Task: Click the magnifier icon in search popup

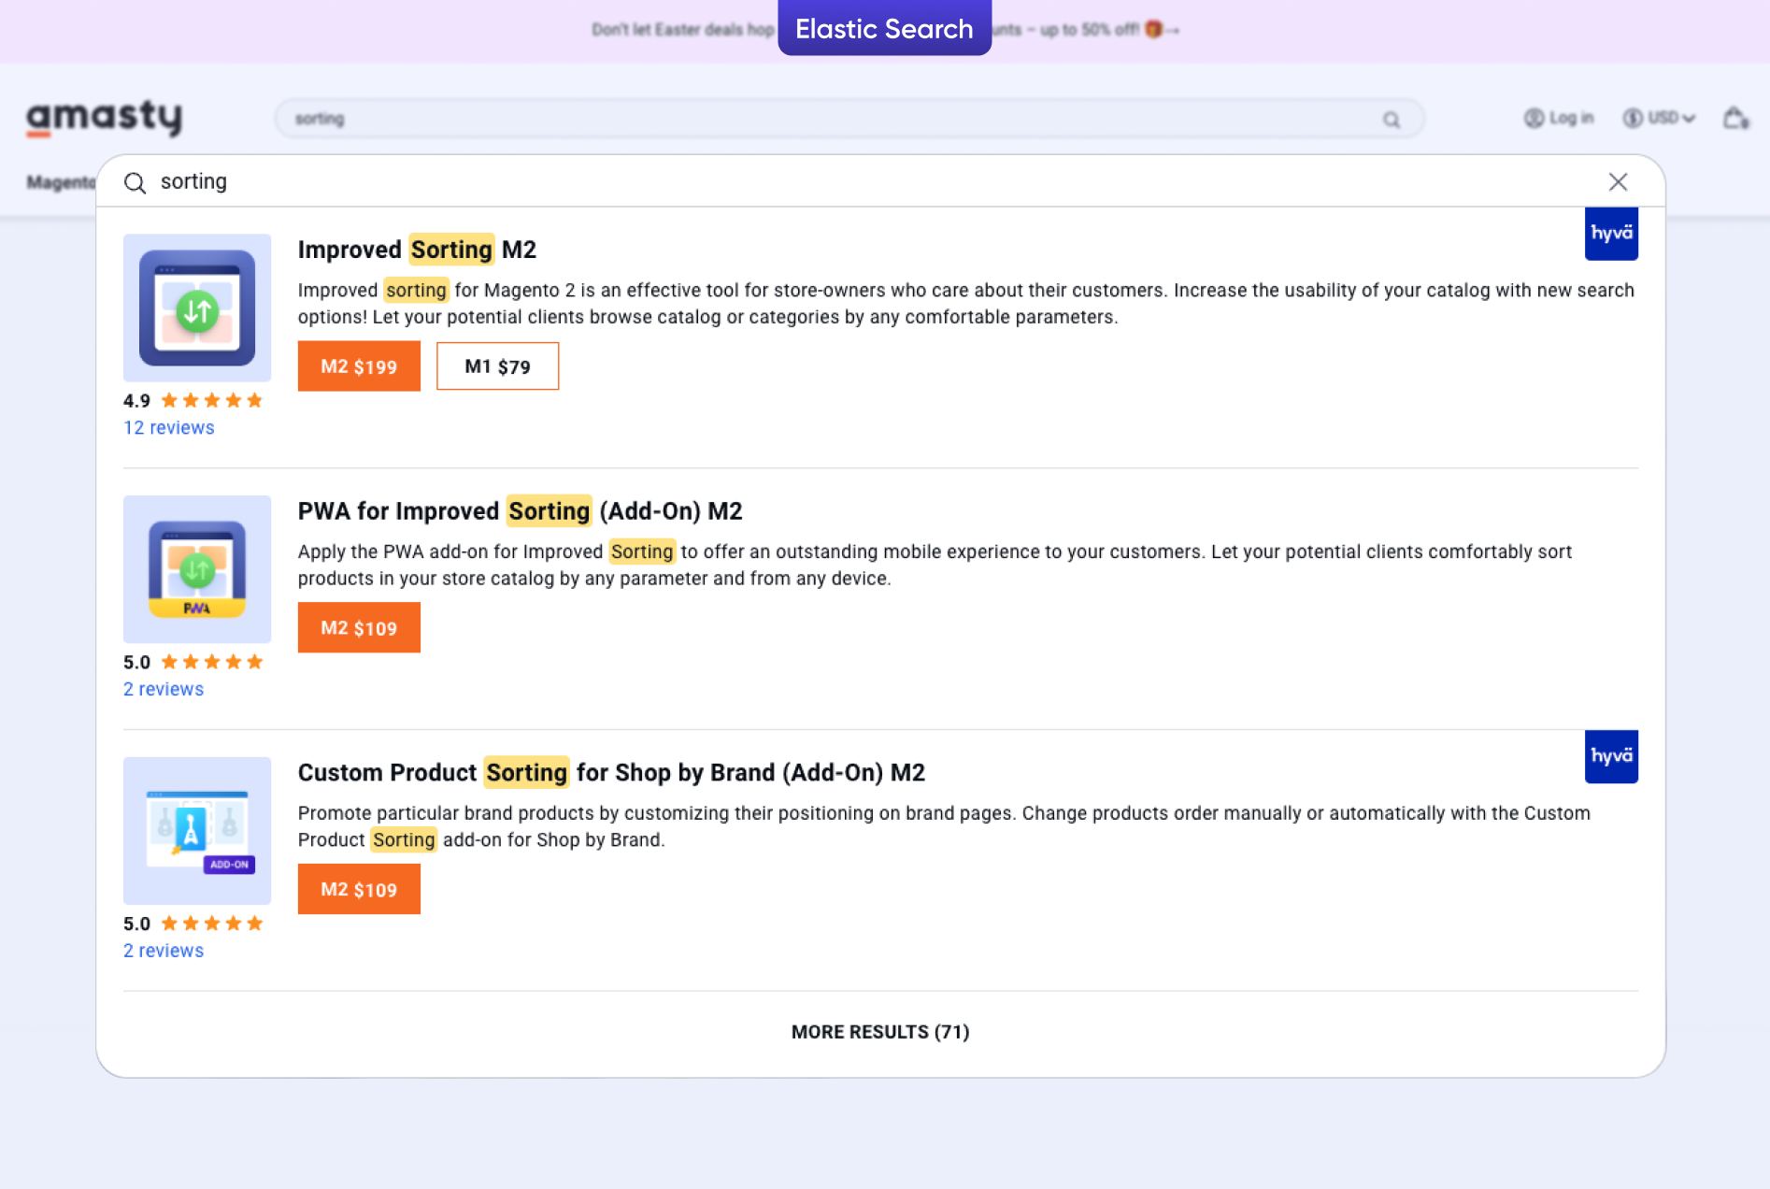Action: [136, 182]
